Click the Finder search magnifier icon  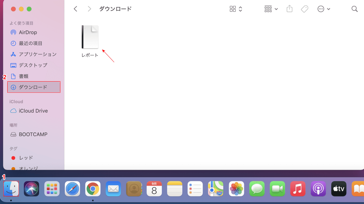(x=355, y=9)
